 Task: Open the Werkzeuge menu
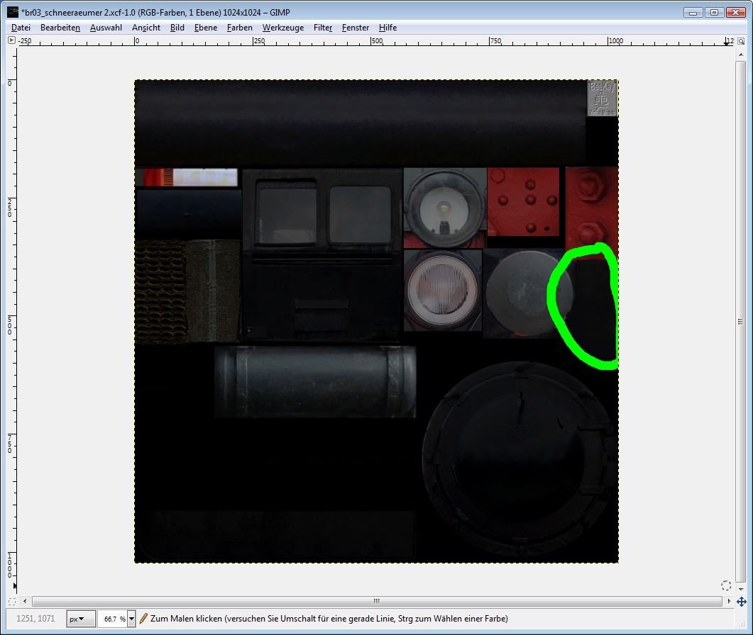pyautogui.click(x=283, y=28)
